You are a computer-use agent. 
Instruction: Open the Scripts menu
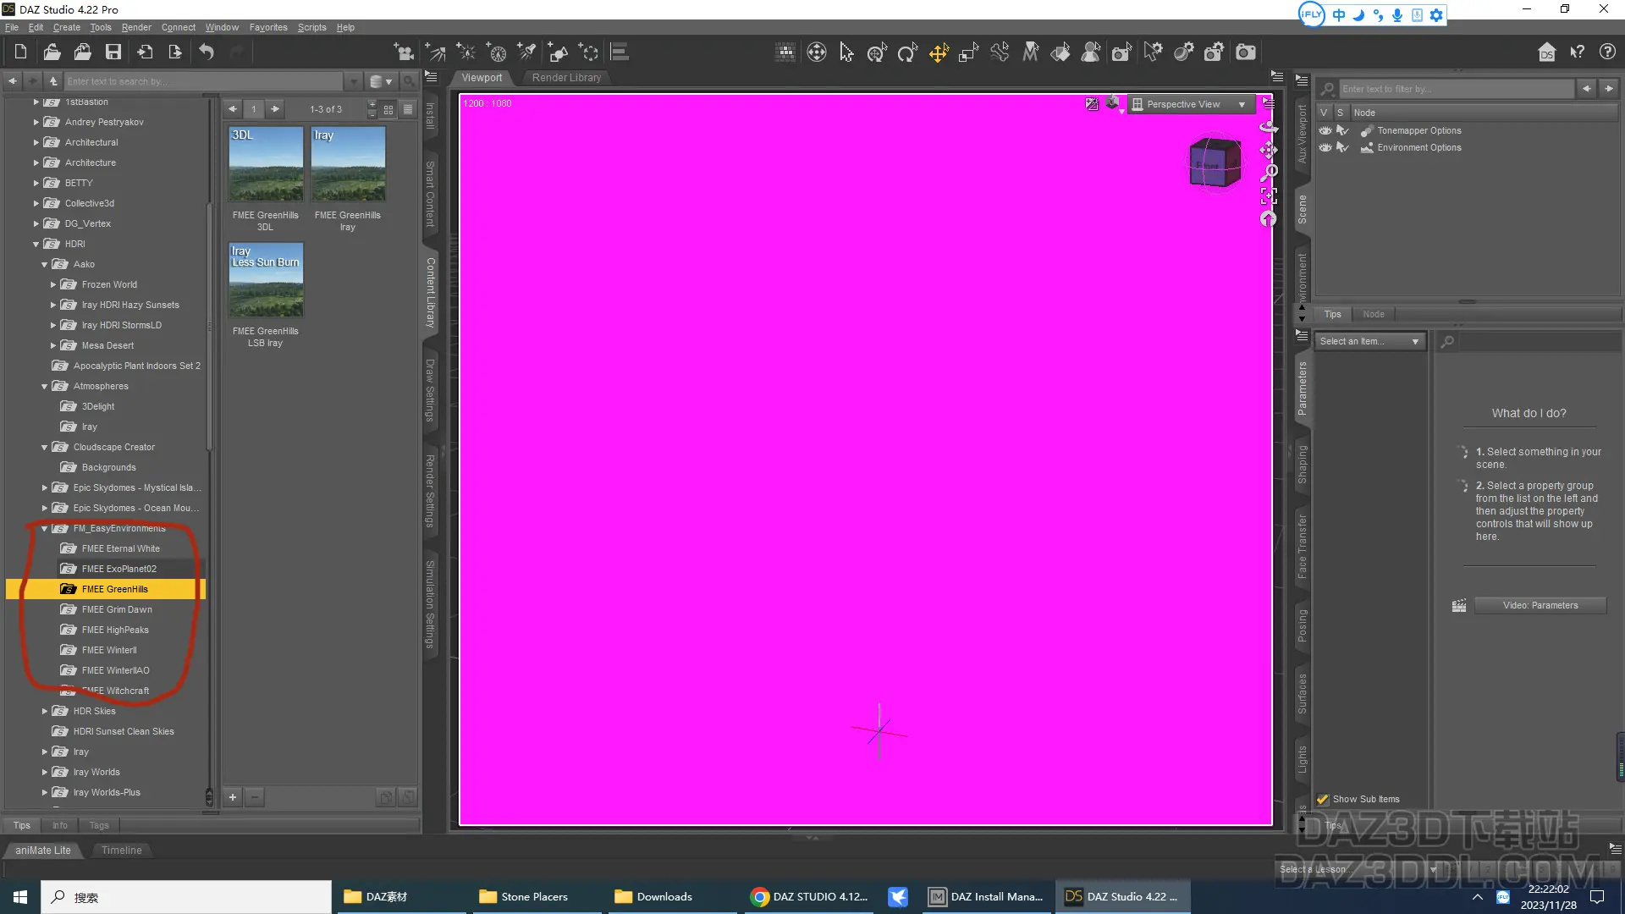click(x=311, y=27)
